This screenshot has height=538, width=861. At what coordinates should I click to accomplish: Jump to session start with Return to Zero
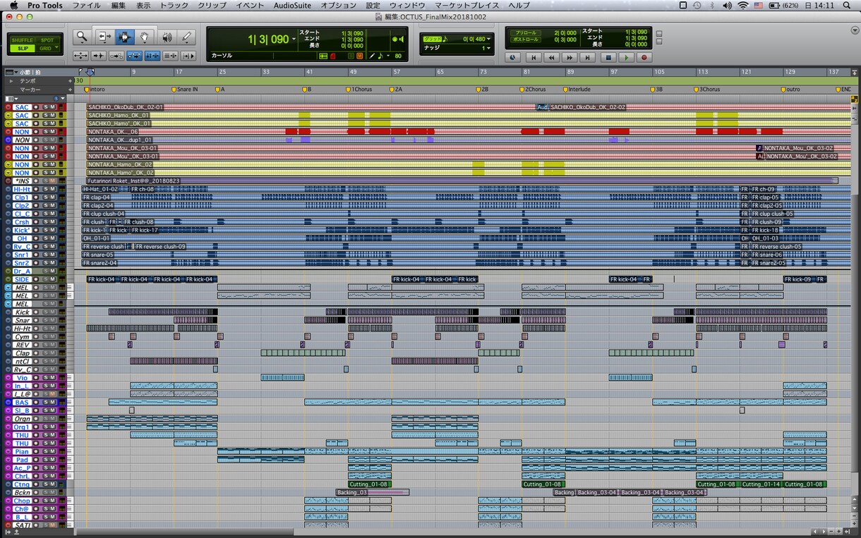tap(534, 57)
